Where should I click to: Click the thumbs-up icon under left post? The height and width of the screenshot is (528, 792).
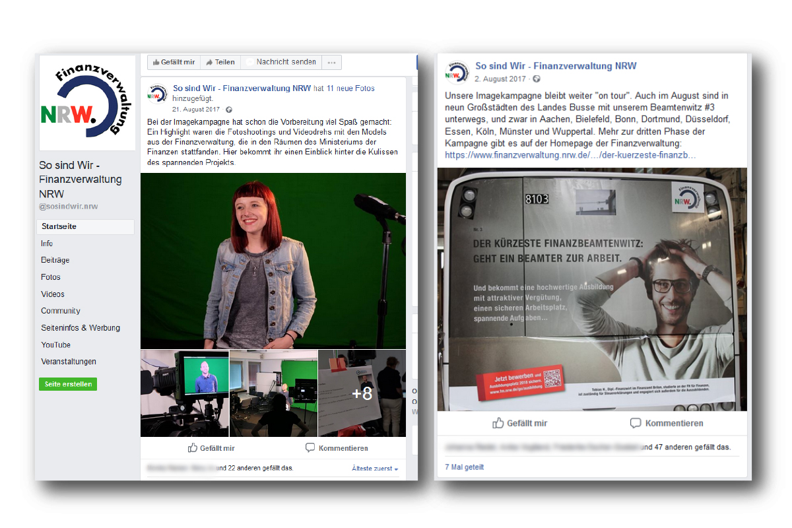click(193, 447)
